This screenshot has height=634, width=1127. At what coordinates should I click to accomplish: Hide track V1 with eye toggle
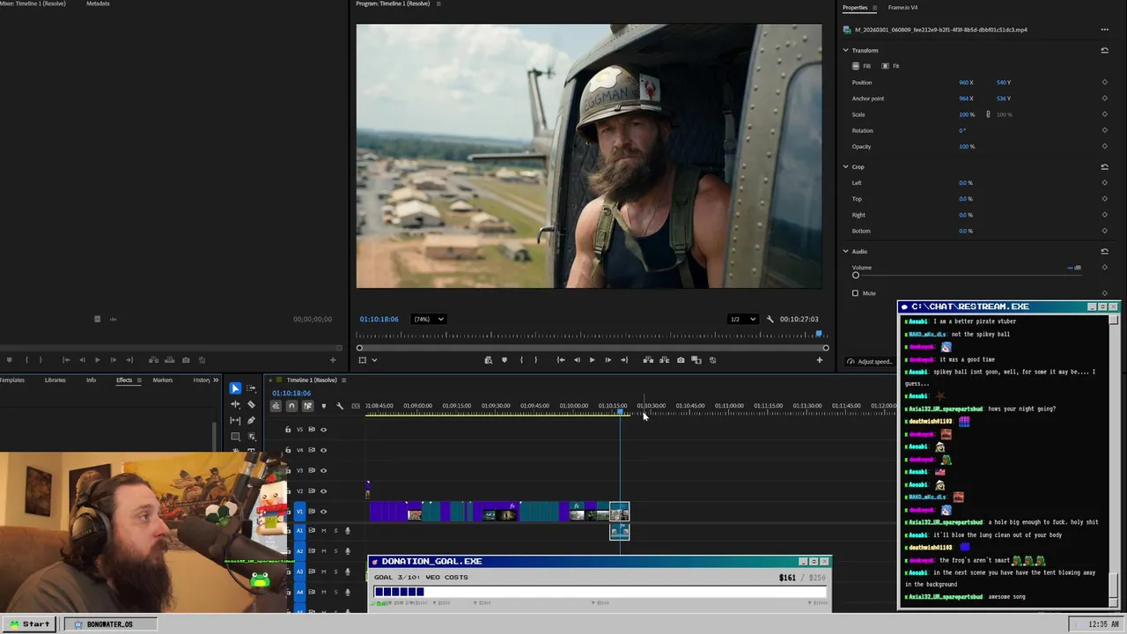click(x=323, y=512)
